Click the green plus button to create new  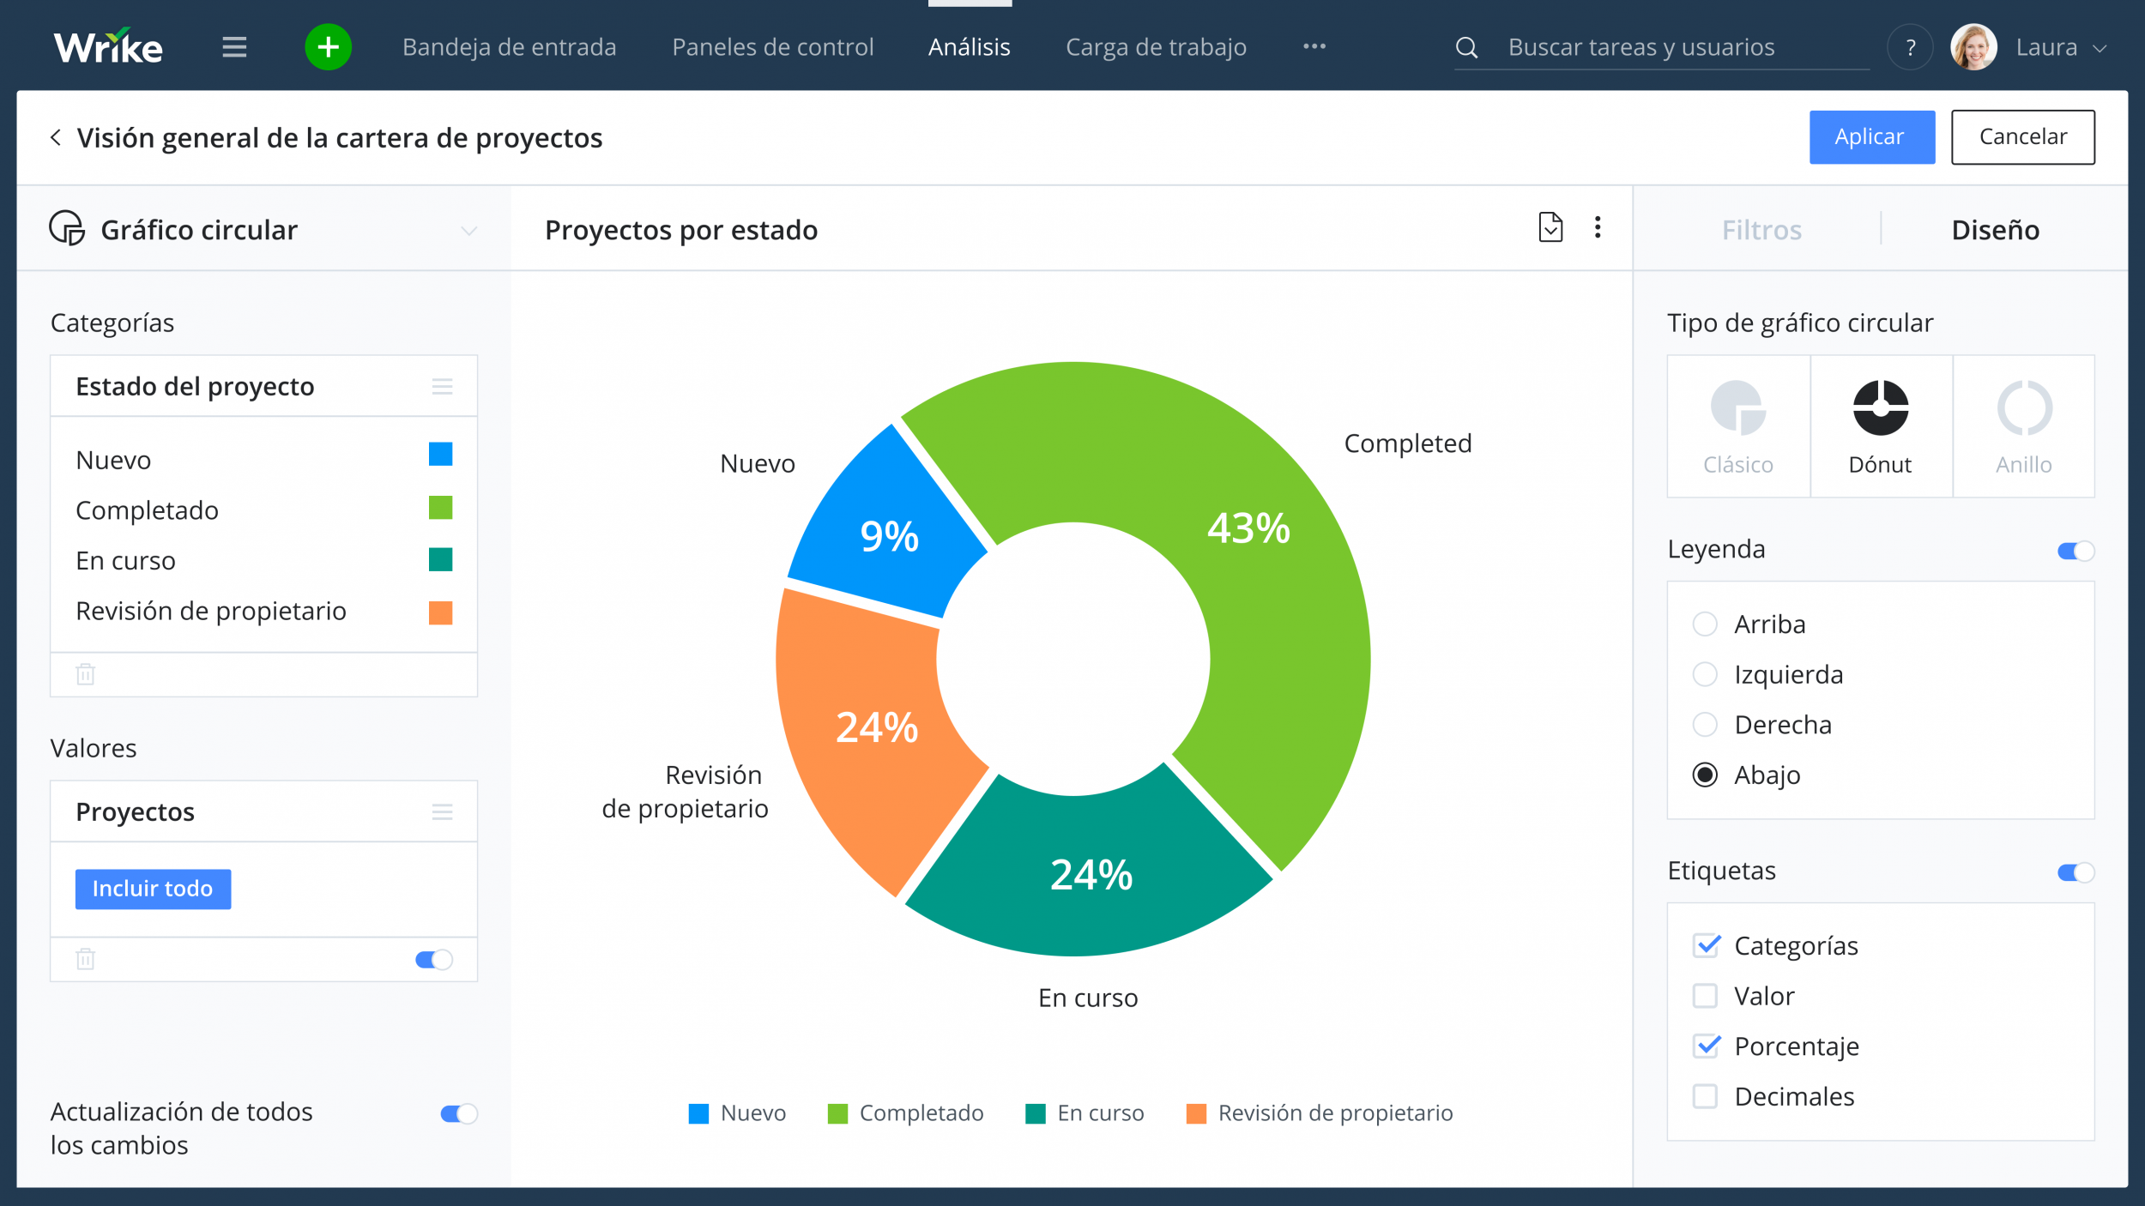[x=327, y=46]
